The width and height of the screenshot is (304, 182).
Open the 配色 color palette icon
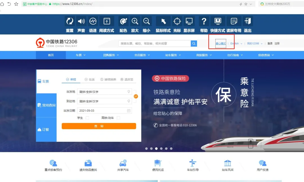point(123,21)
